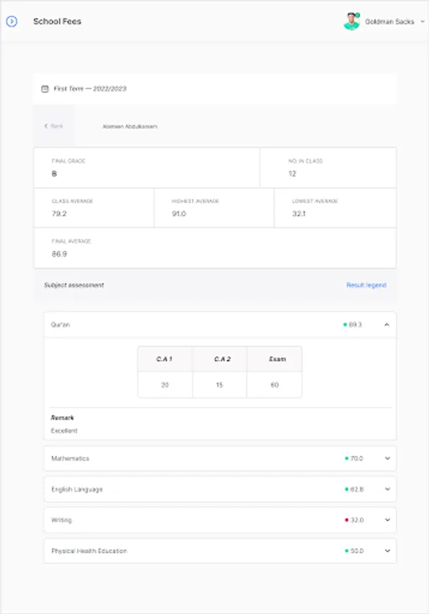Click the C.A 1 column header
Screen dimensions: 429x614
point(164,359)
